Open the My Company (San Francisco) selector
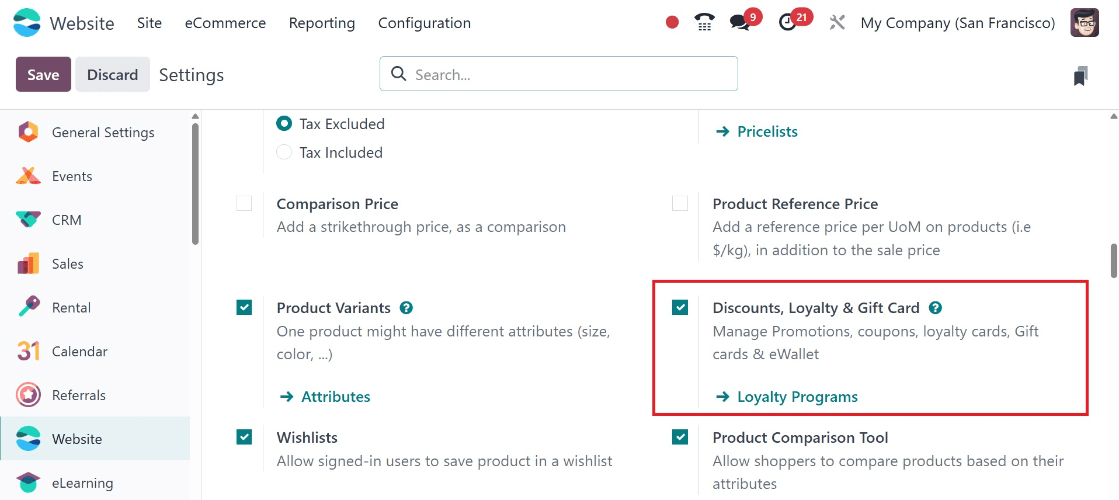The image size is (1119, 500). click(957, 23)
